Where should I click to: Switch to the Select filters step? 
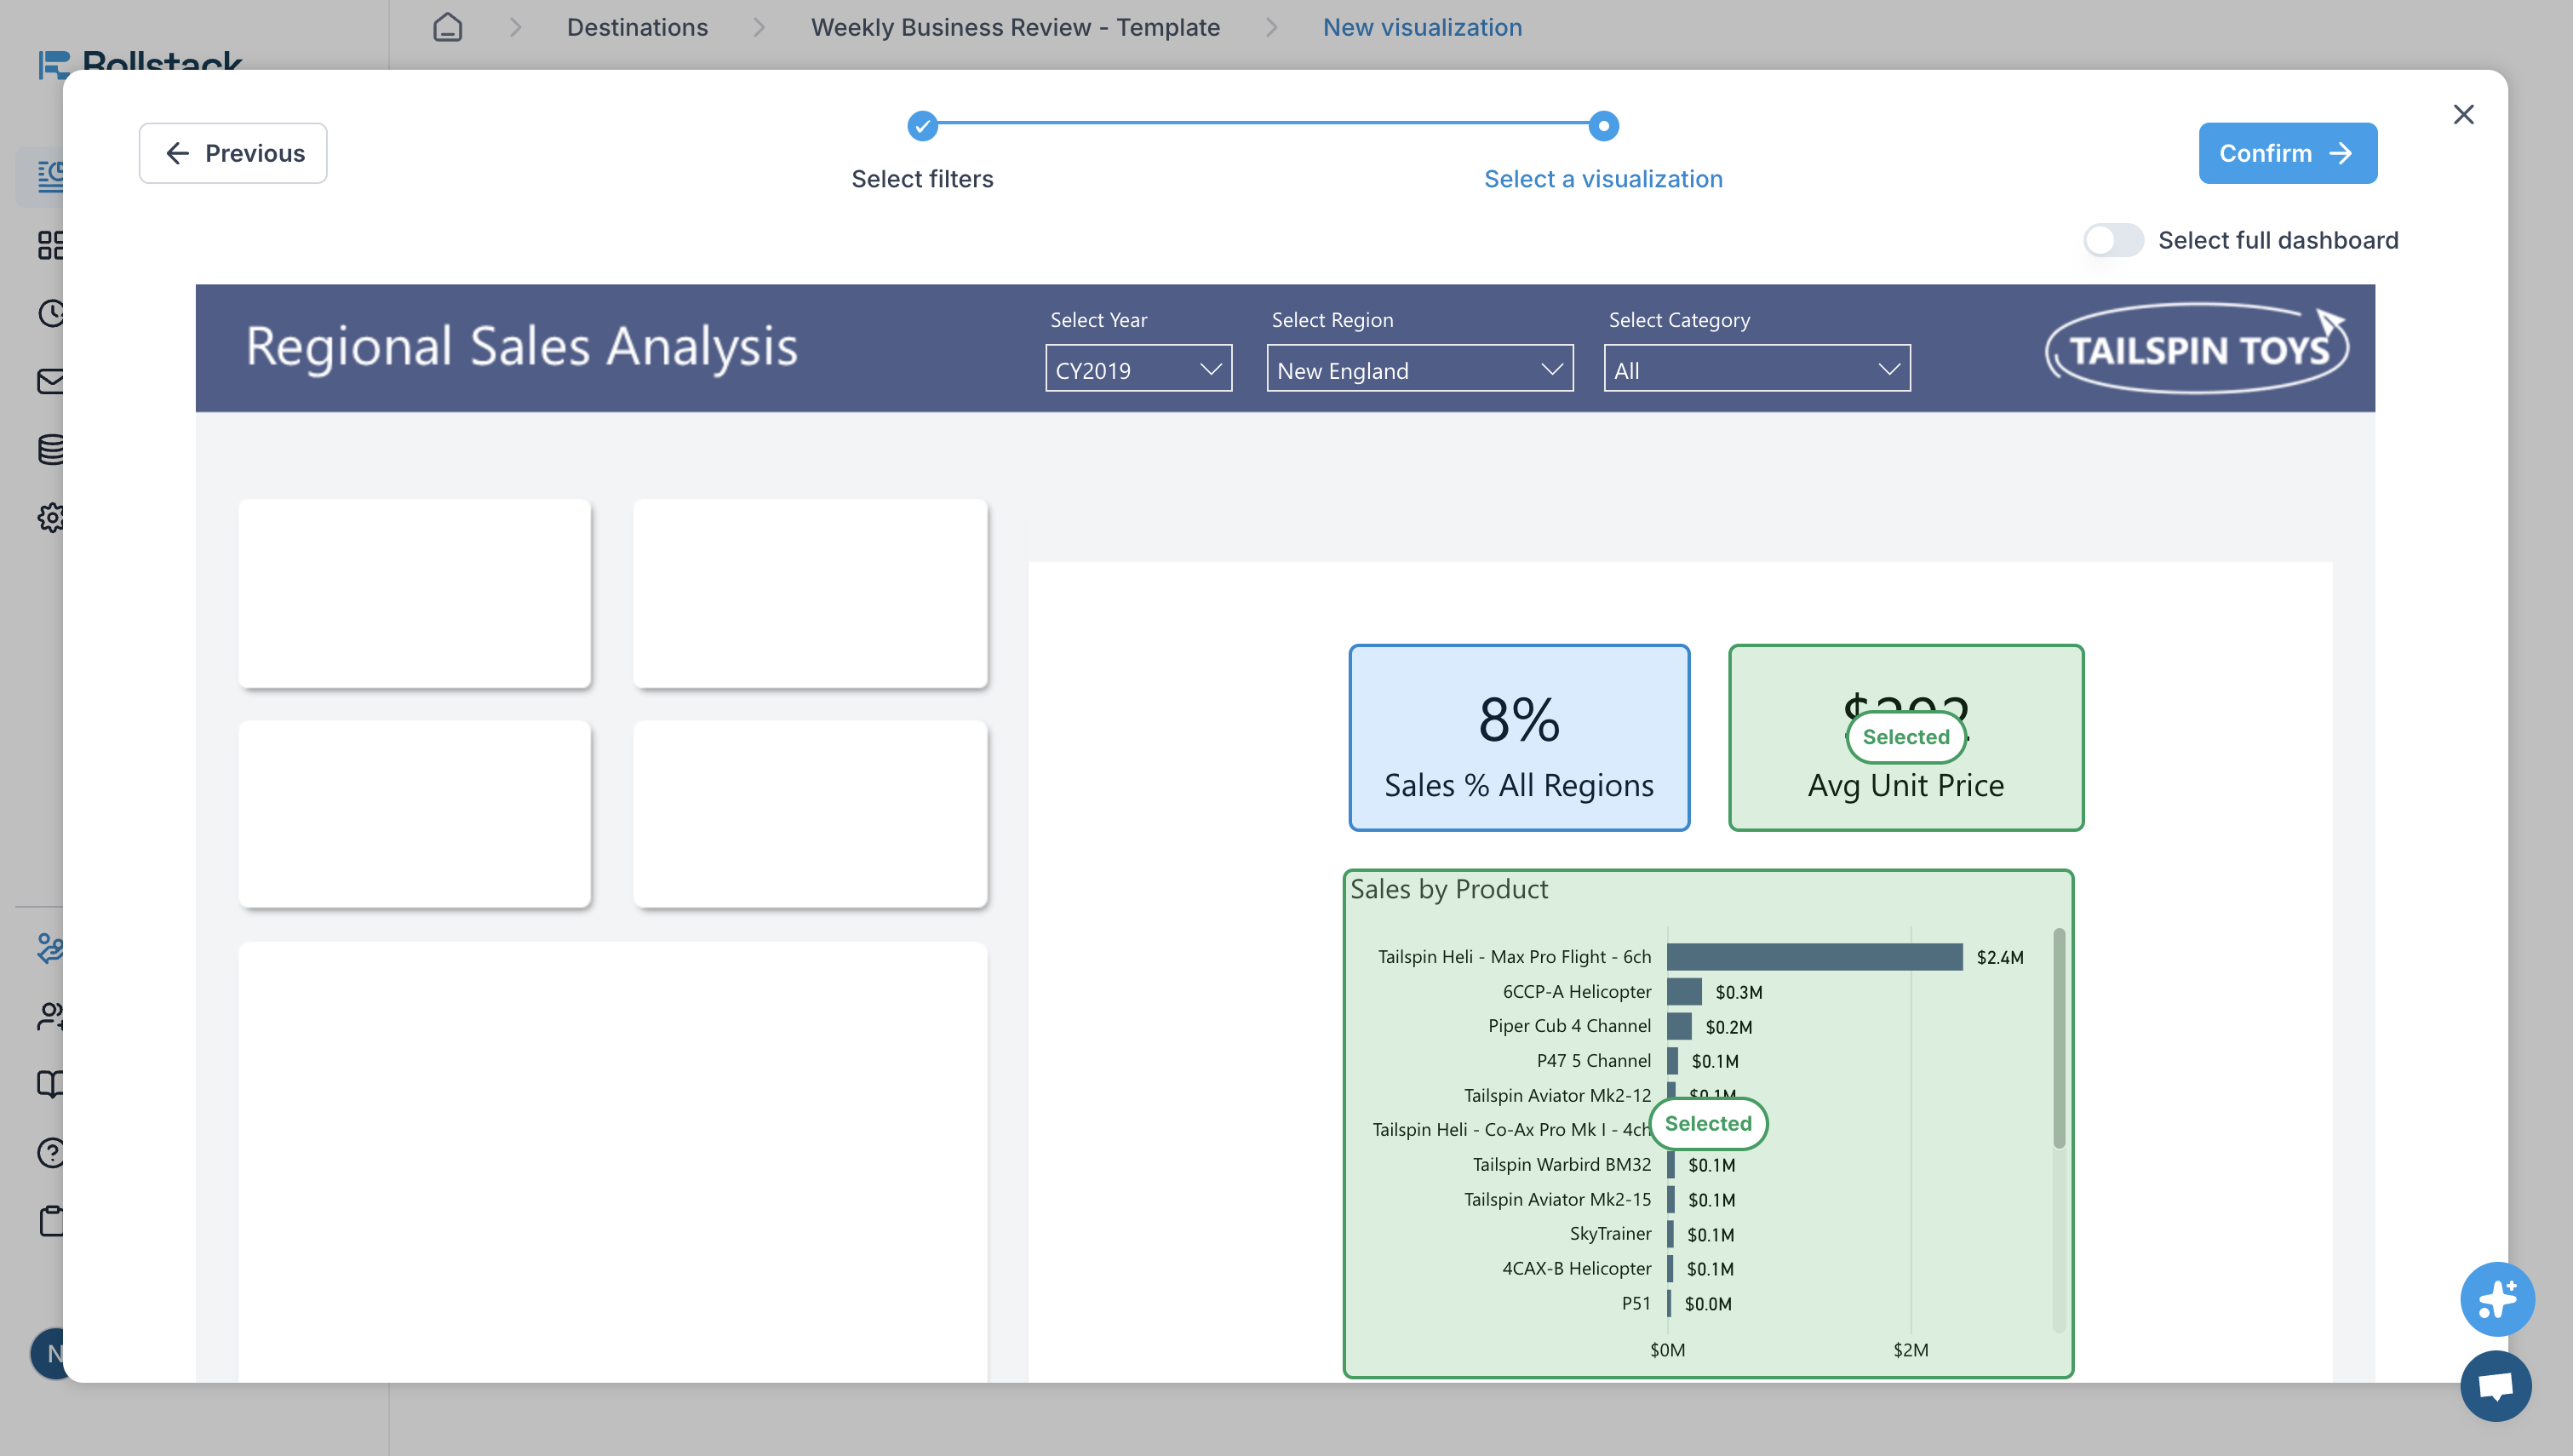click(x=921, y=179)
